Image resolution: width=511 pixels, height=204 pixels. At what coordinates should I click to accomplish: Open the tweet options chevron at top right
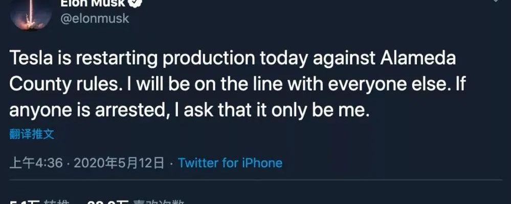click(x=495, y=1)
